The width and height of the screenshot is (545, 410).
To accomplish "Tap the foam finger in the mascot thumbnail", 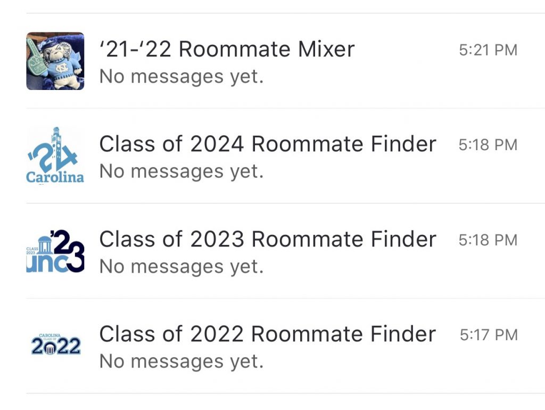I will coord(36,57).
